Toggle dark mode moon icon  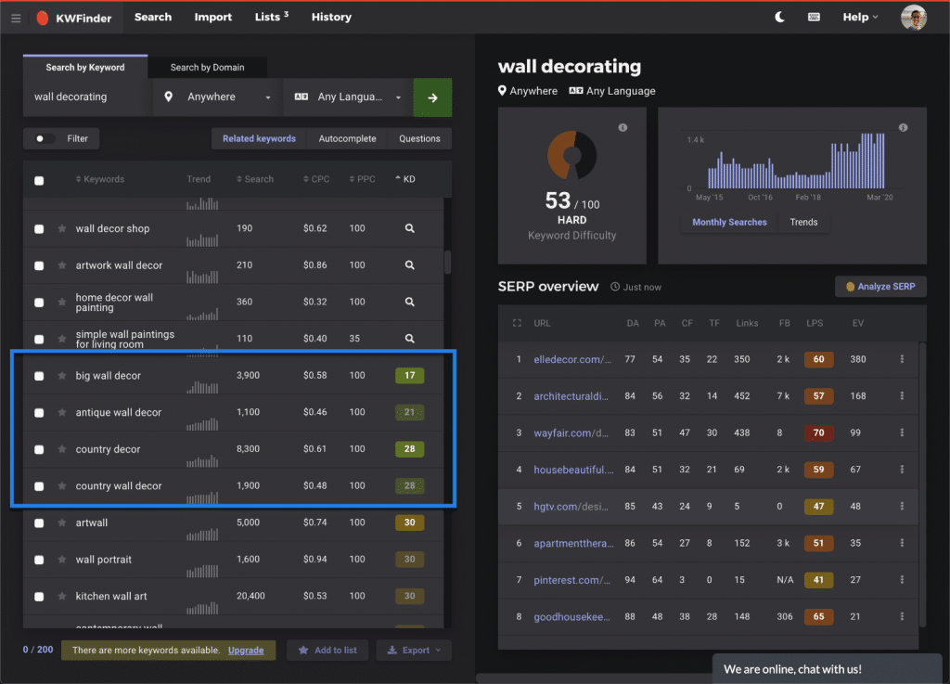(779, 17)
